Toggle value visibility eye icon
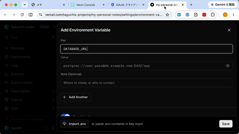 click(x=228, y=66)
